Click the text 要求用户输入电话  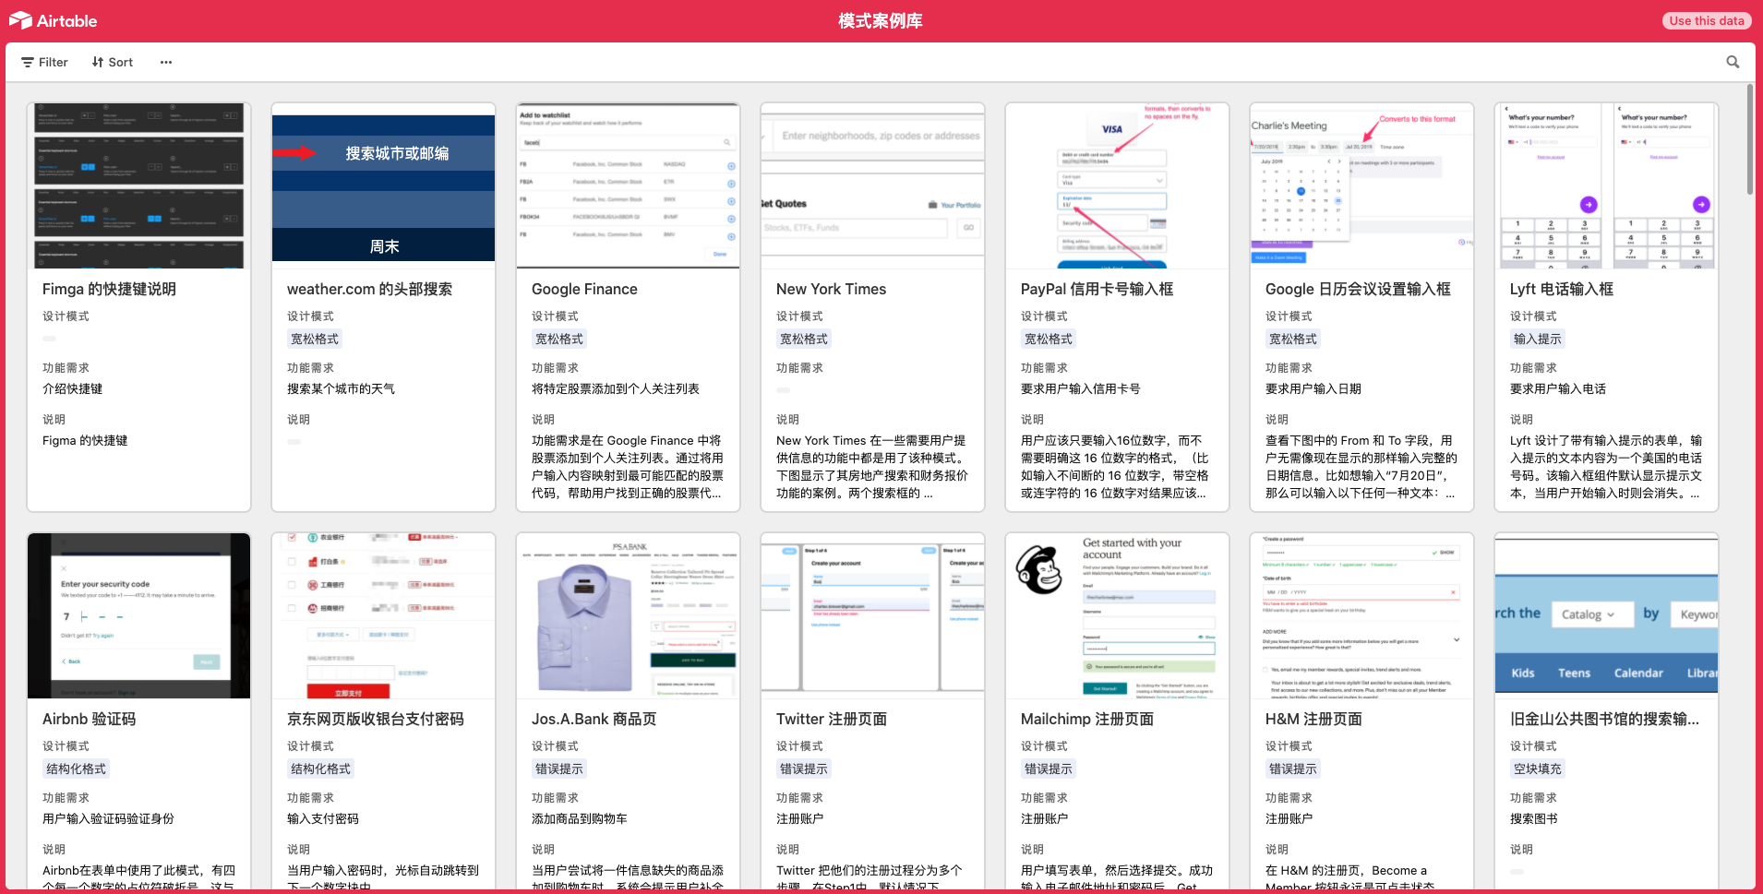(1558, 388)
